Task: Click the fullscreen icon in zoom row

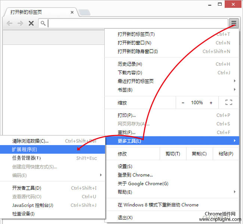Action: pos(229,102)
